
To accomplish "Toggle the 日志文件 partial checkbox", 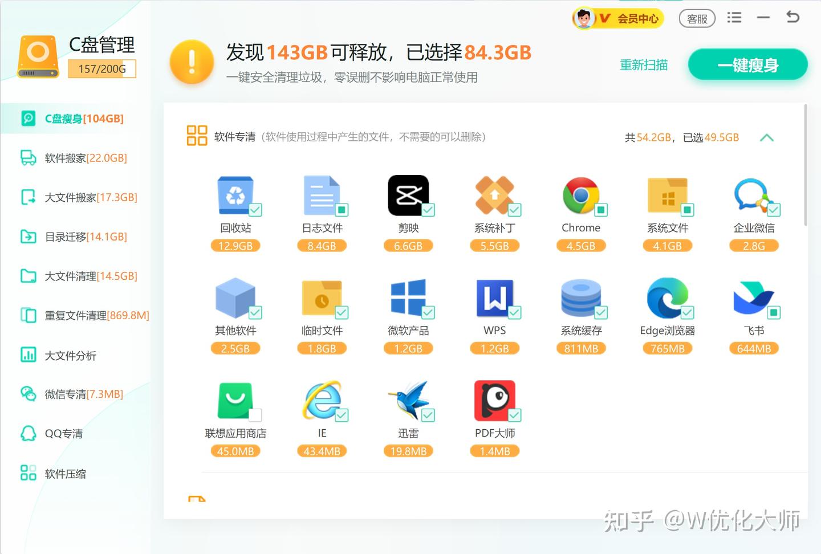I will tap(342, 210).
